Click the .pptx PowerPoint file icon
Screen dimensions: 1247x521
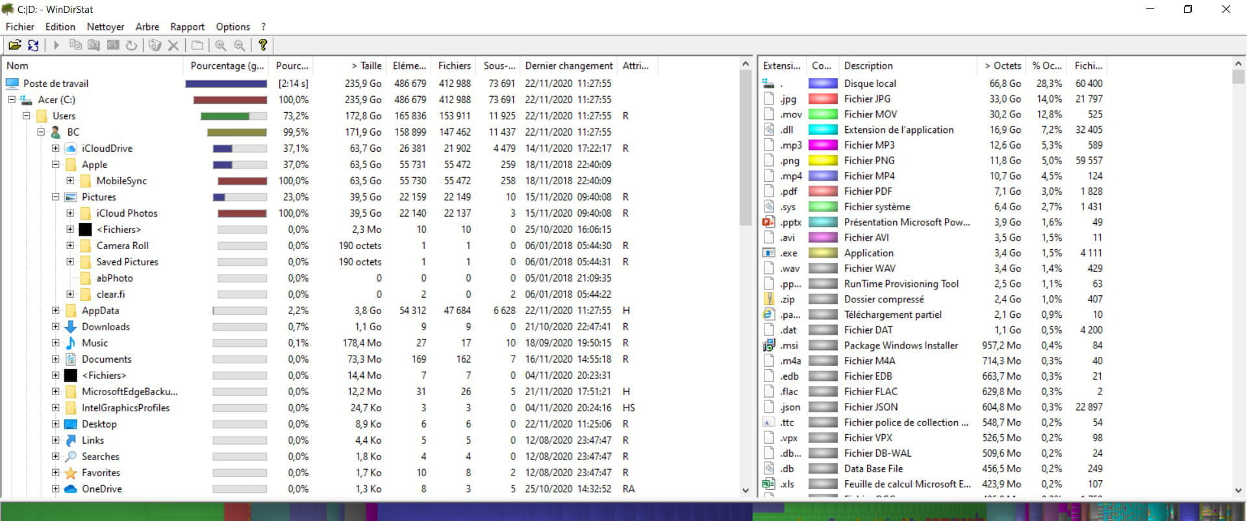tap(769, 222)
